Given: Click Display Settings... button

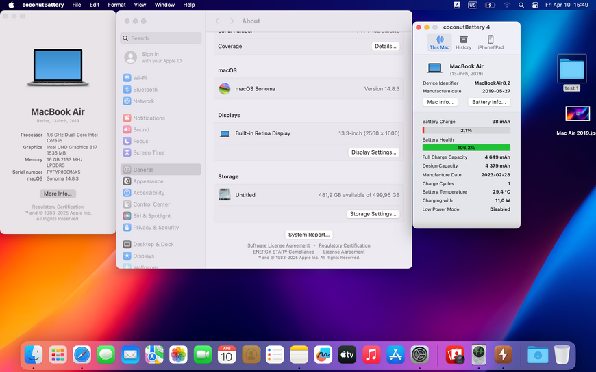Looking at the screenshot, I should click(373, 152).
